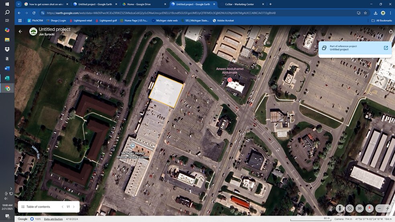Toggle the 3D view button
395x222 pixels.
tap(360, 208)
